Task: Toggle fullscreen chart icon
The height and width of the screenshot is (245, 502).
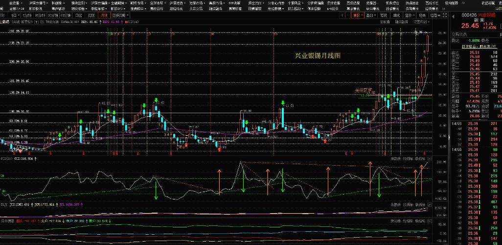Action: point(445,15)
